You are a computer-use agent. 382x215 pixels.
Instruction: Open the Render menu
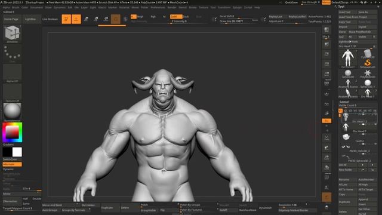[x=172, y=8]
